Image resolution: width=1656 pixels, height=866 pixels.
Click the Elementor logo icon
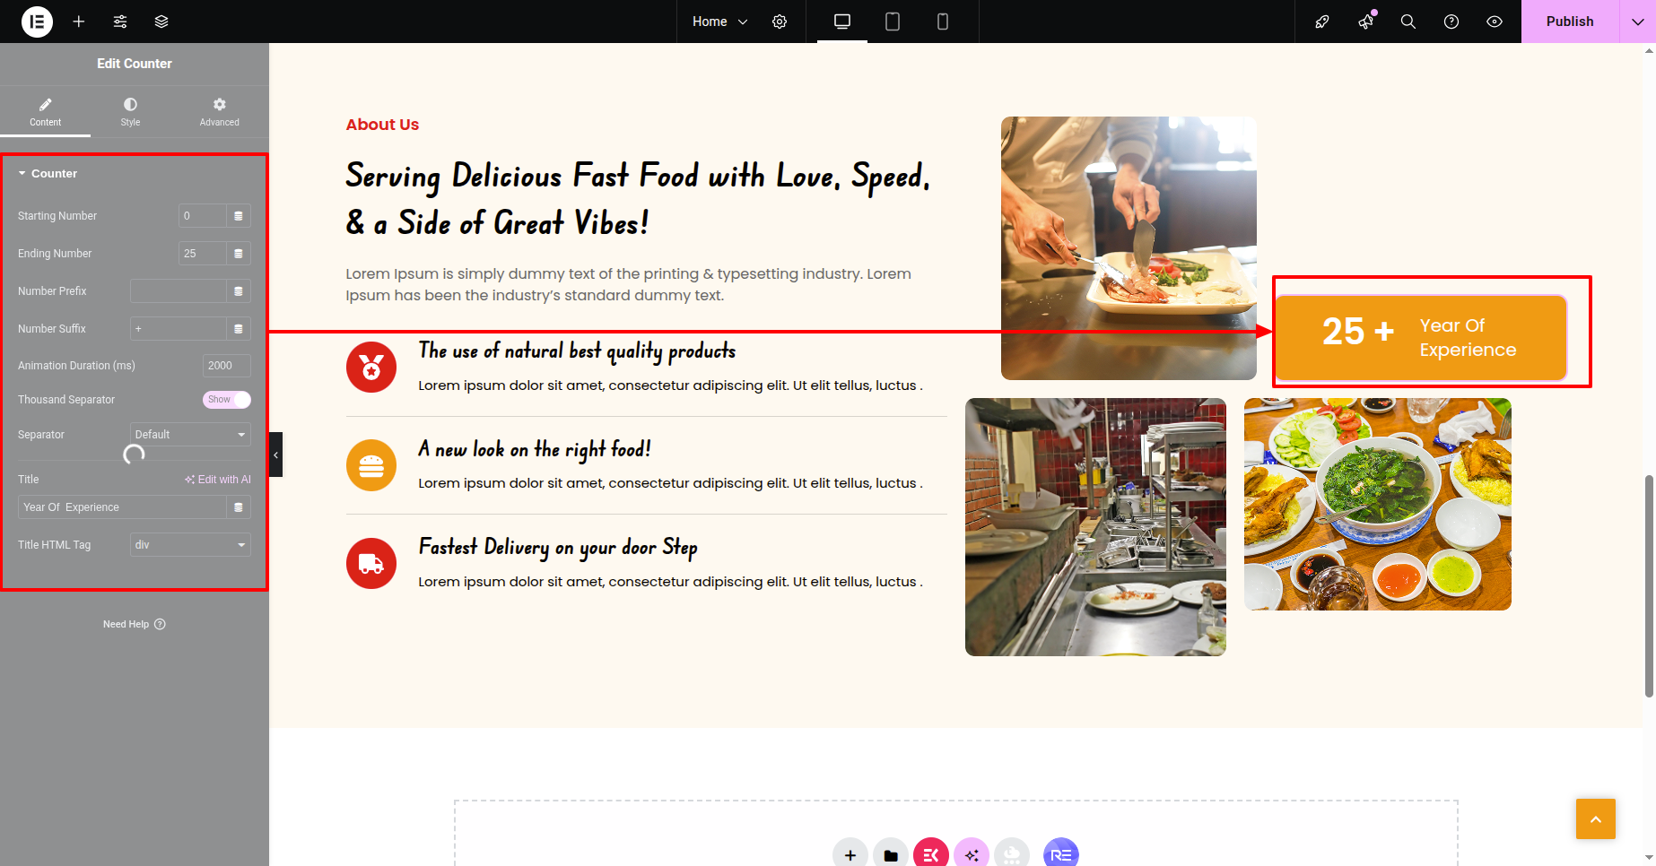coord(37,22)
